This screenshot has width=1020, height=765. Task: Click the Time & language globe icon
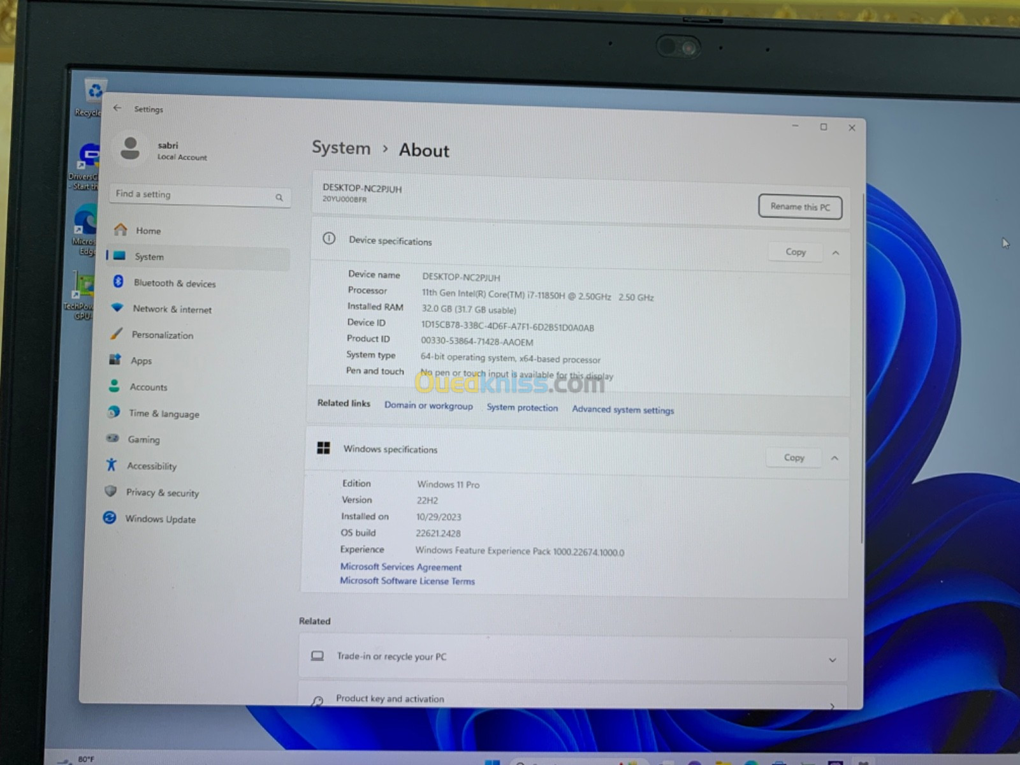[113, 412]
